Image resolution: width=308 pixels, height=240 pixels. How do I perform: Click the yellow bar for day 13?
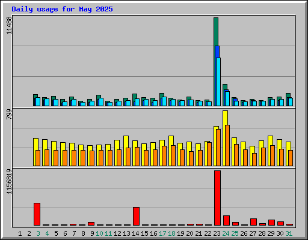click(x=126, y=142)
